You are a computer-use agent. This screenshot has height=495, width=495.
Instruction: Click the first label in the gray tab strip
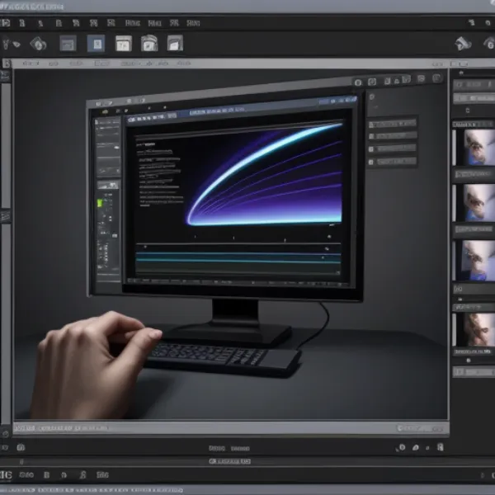pos(31,64)
